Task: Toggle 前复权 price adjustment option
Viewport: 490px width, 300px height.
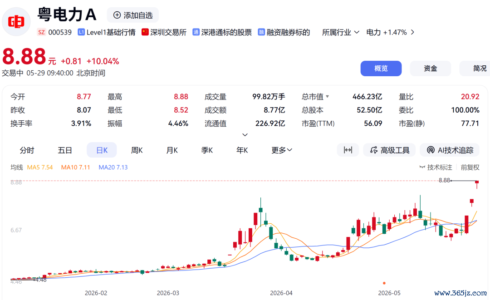Action: click(x=470, y=167)
